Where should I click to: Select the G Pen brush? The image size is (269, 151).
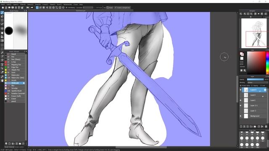point(15,62)
